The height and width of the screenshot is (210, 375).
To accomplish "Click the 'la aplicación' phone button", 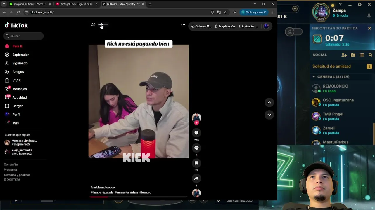I will click(x=225, y=26).
